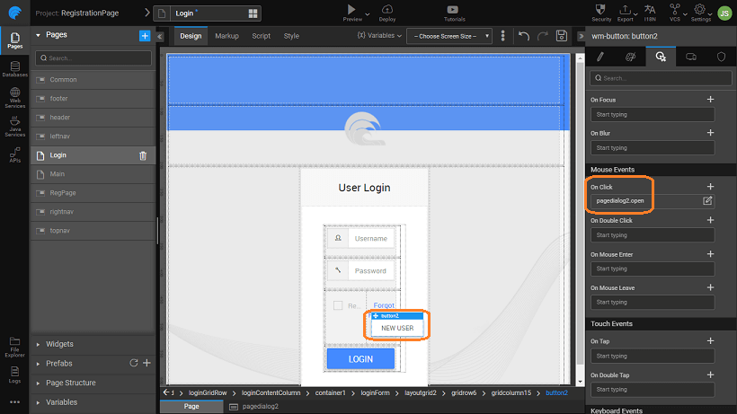Click the On Double Click input field
Screen dimensions: 737x414
click(x=653, y=235)
